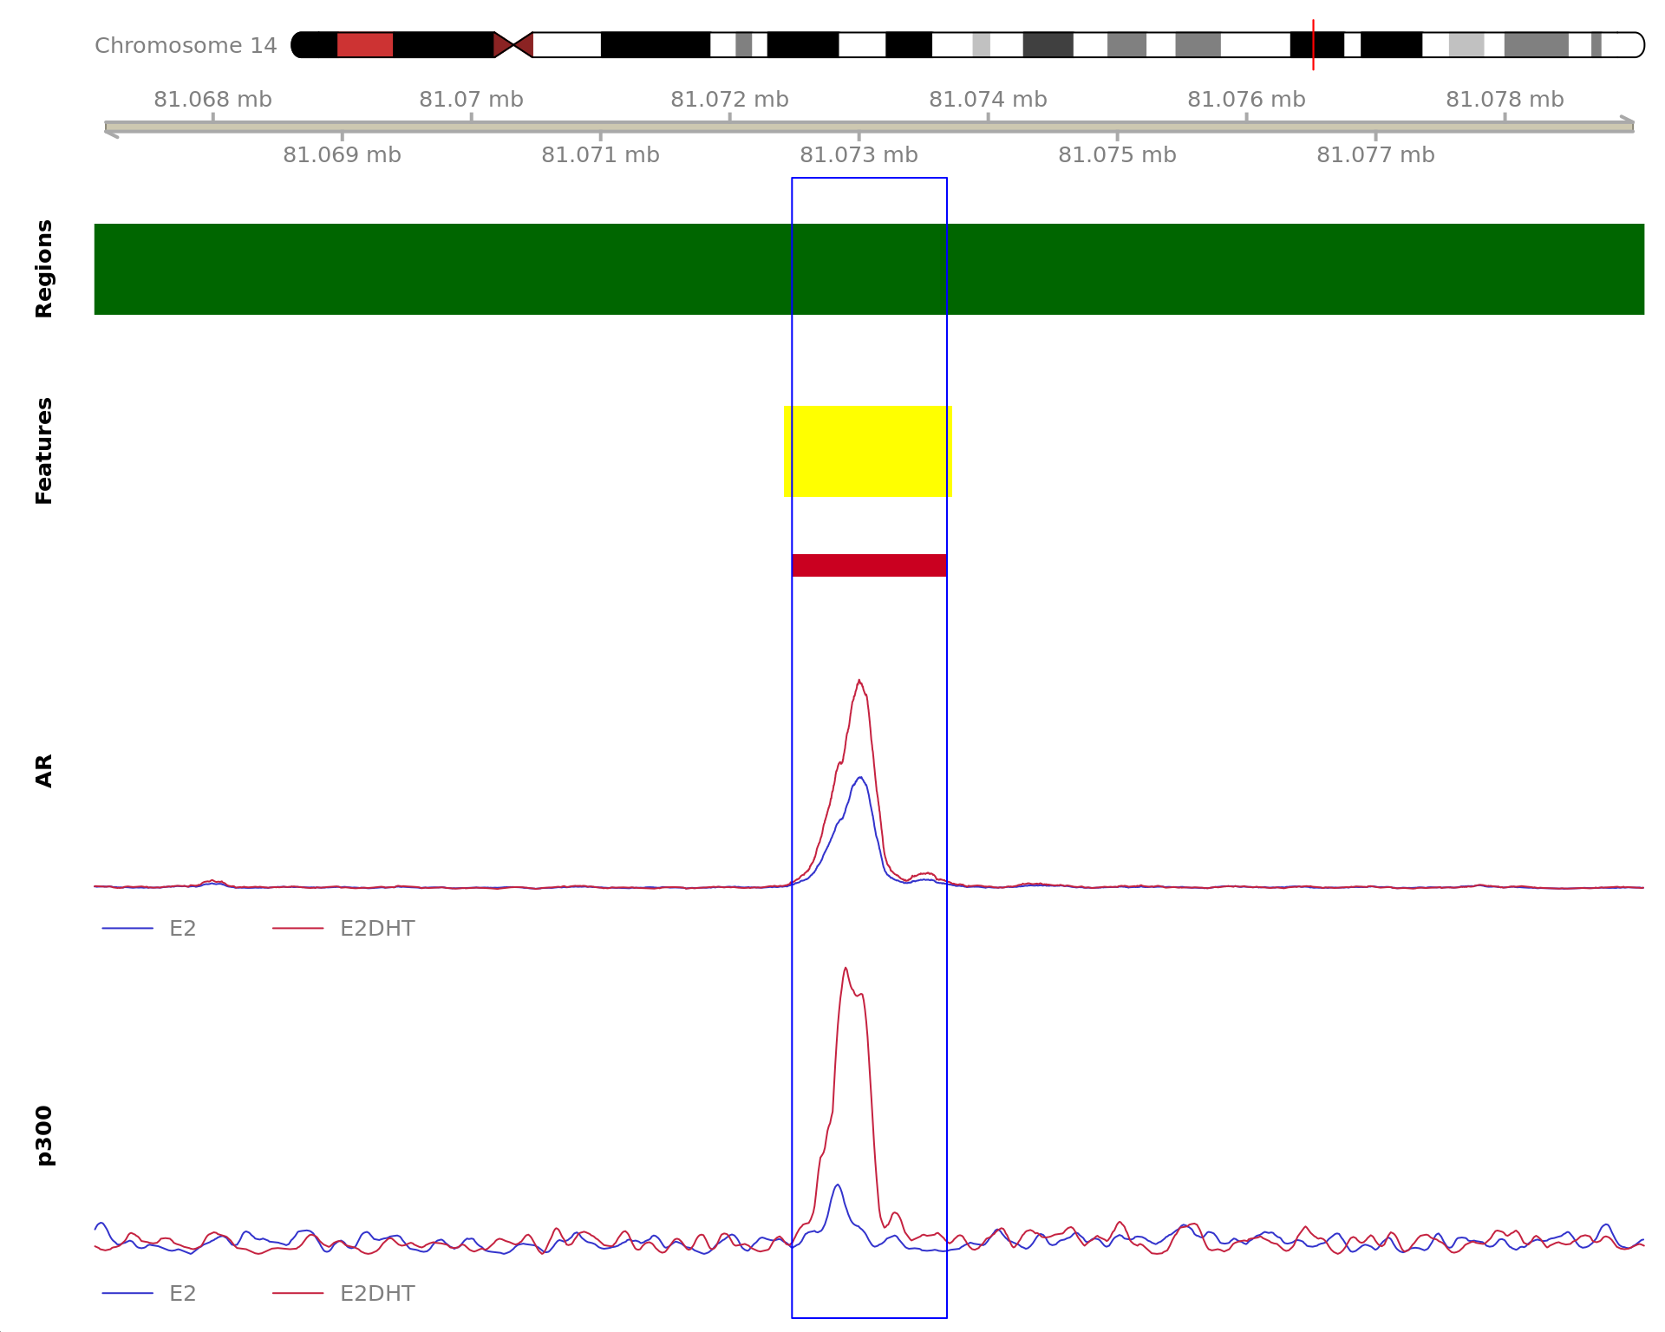Click the AR track E2DHT red peak summit

[x=859, y=681]
